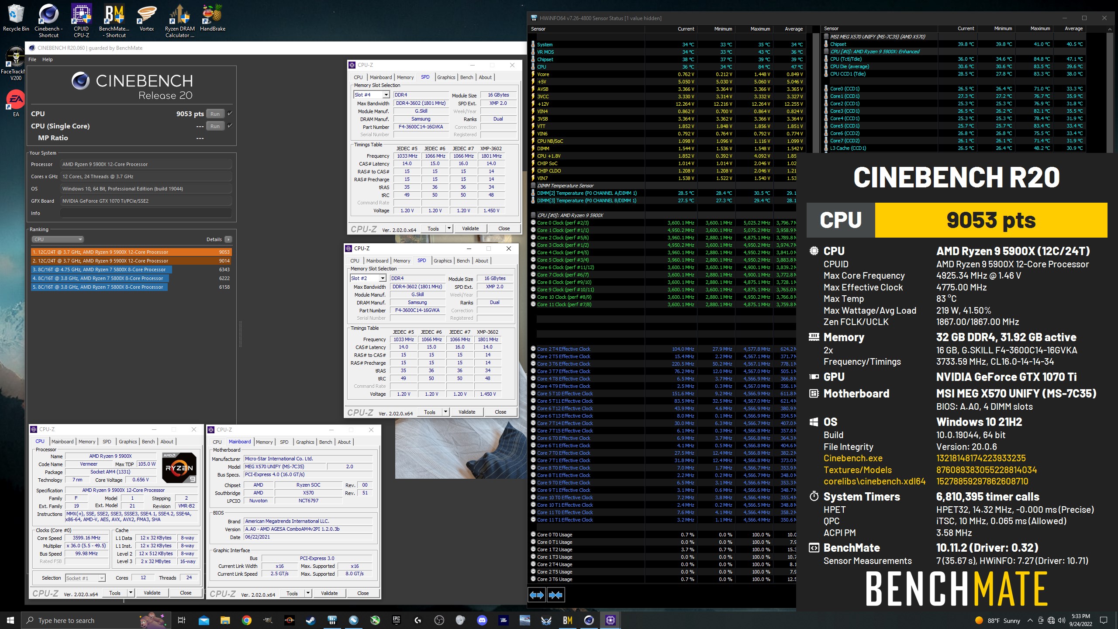This screenshot has width=1118, height=629.
Task: Expand Tools dropdown arrow in CPU-Z processor window
Action: coord(130,593)
